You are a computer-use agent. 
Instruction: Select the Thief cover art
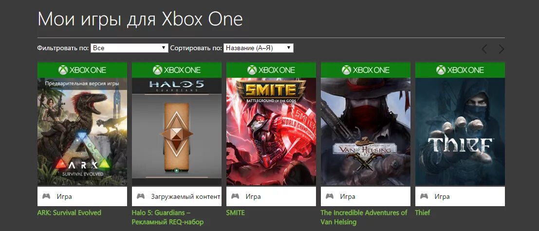click(x=460, y=132)
